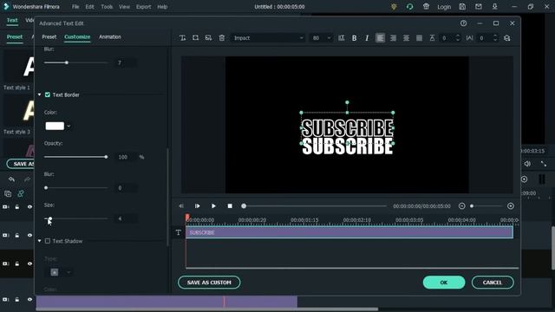
Task: Click the headset support icon in Filmora title bar
Action: [x=410, y=7]
